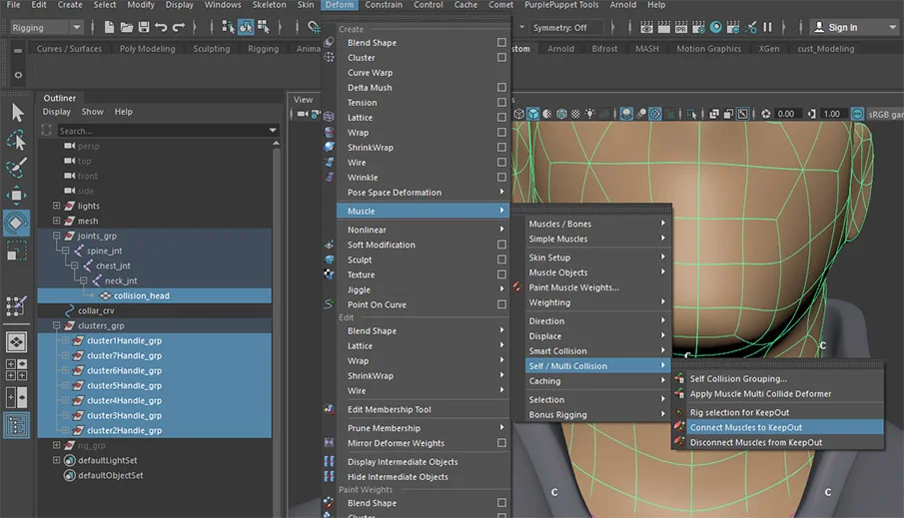Viewport: 904px width, 518px height.
Task: Toggle viewport lighting bulb icon
Action: tap(589, 114)
